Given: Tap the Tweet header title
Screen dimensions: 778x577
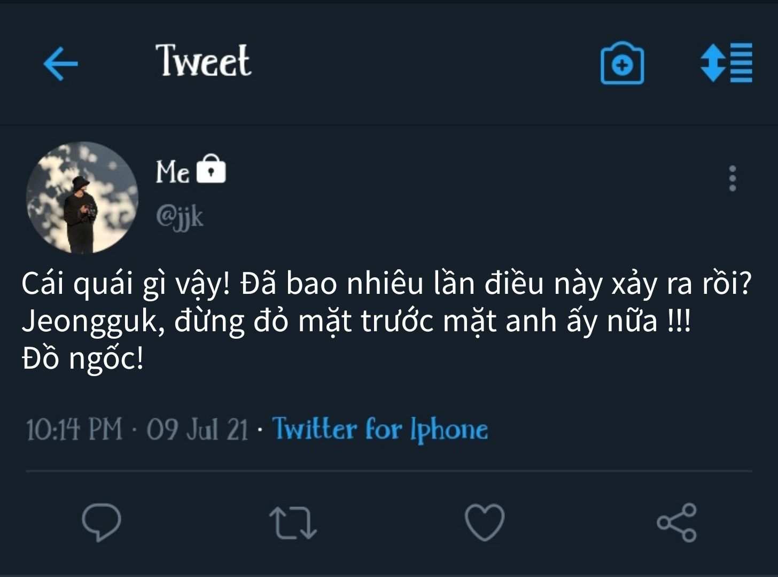Looking at the screenshot, I should point(203,60).
